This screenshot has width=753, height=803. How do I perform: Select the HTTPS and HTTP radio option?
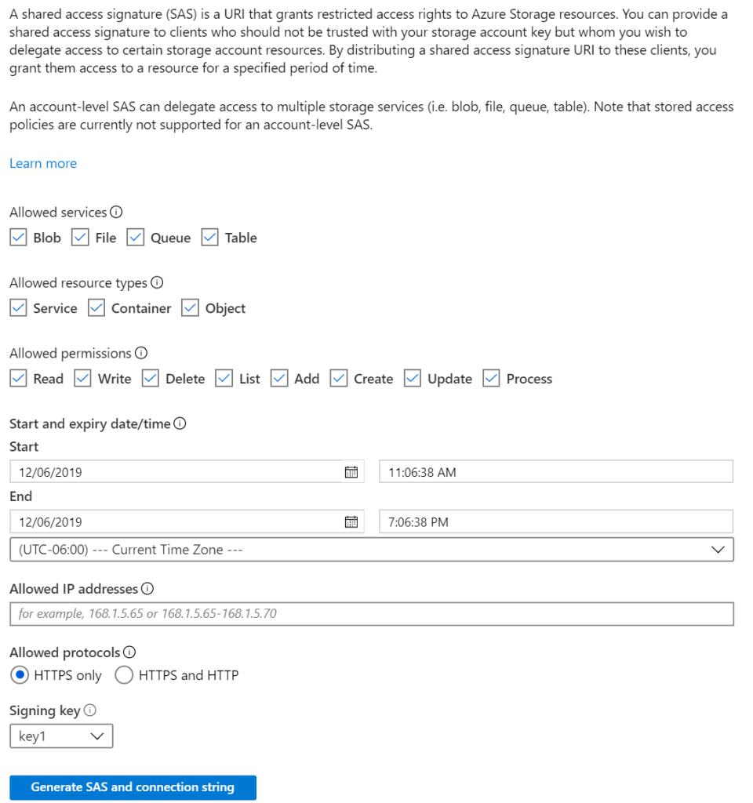[x=124, y=675]
